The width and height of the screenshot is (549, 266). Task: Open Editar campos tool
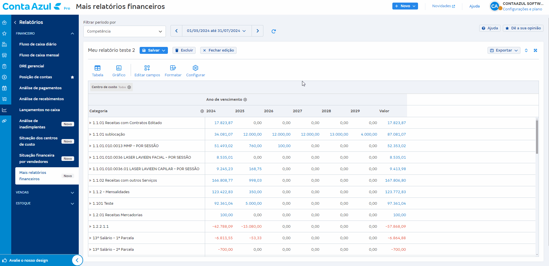point(147,71)
